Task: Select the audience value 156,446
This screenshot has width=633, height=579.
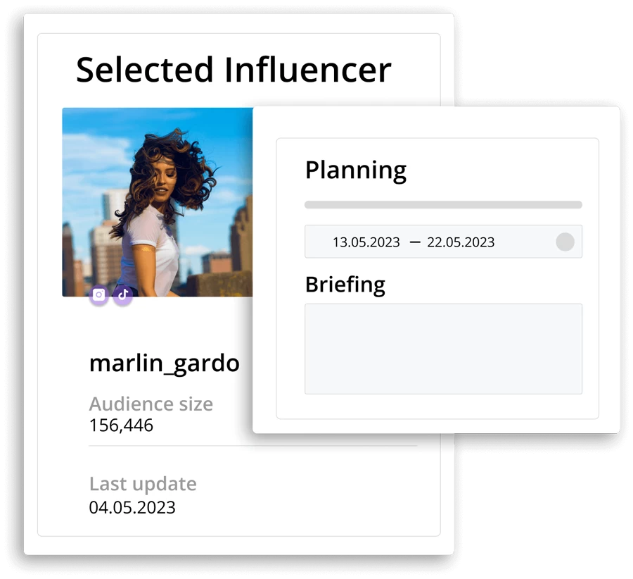Action: point(121,425)
